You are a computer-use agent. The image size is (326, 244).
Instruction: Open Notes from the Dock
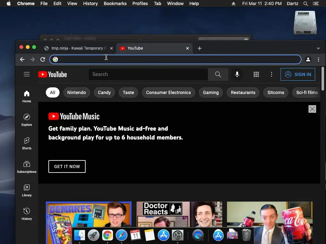coord(149,235)
